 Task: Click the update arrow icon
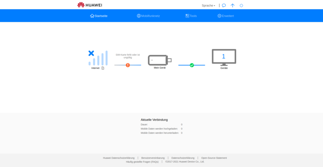click(x=233, y=6)
